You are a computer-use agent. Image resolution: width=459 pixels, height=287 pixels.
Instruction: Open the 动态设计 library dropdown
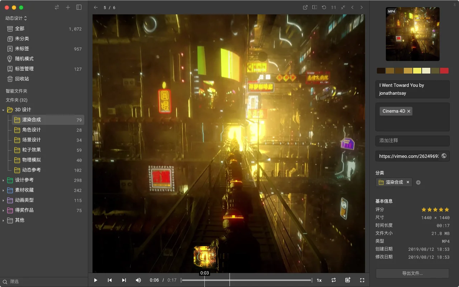tap(16, 18)
